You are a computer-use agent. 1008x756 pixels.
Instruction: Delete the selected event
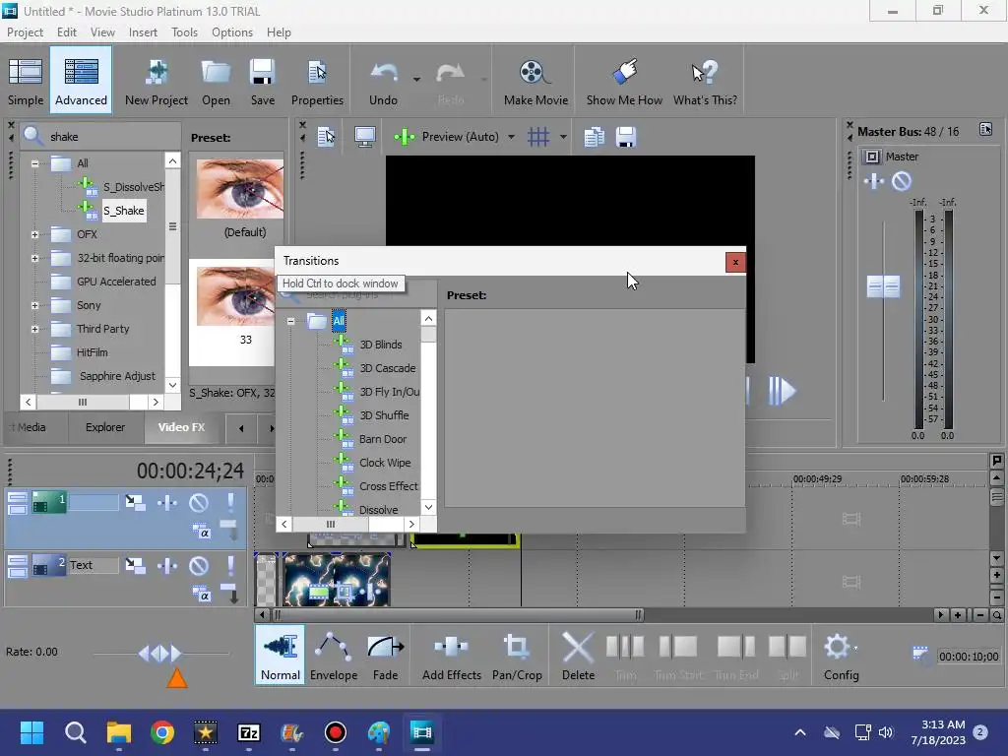(x=578, y=655)
